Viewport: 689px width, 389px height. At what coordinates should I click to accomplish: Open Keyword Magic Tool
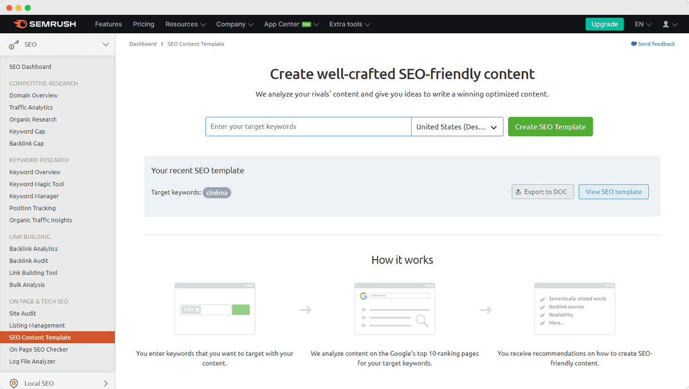pos(37,184)
